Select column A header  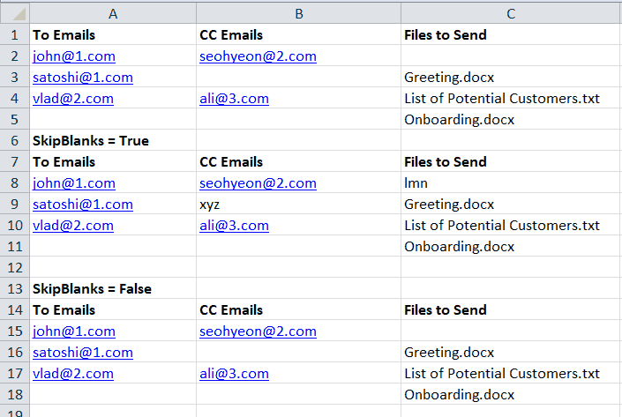click(112, 13)
